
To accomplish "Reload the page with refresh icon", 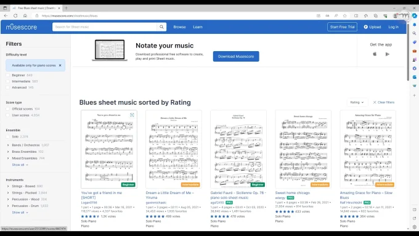I will point(15,16).
